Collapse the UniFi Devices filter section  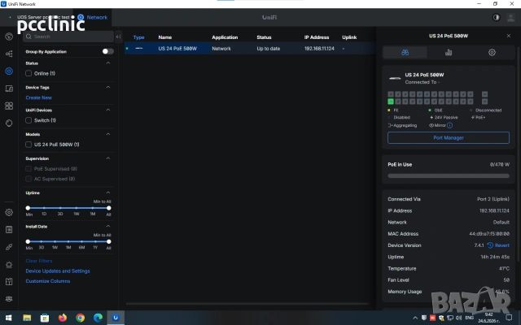pos(108,110)
